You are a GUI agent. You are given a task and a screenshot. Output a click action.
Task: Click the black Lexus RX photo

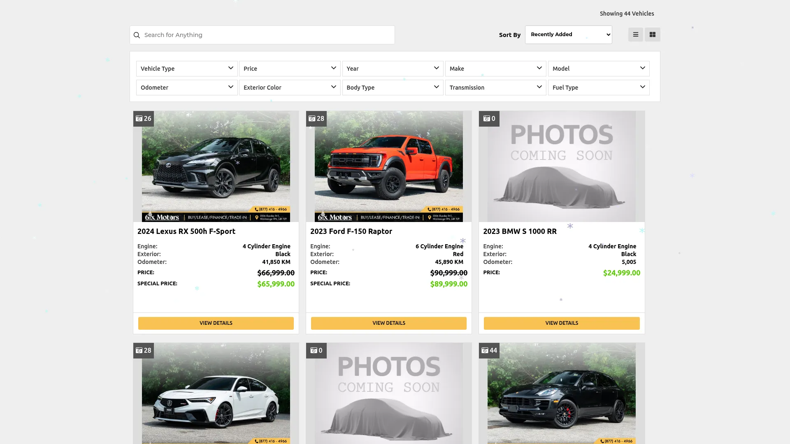click(x=216, y=166)
